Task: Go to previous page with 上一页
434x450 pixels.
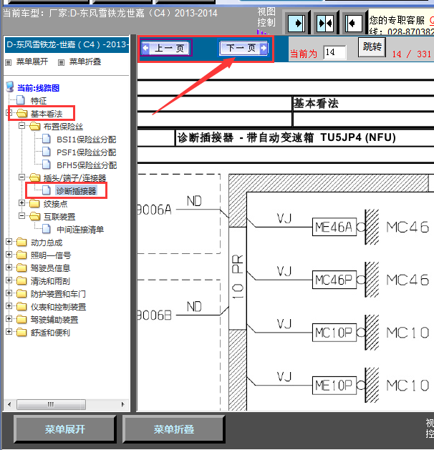Action: click(166, 48)
